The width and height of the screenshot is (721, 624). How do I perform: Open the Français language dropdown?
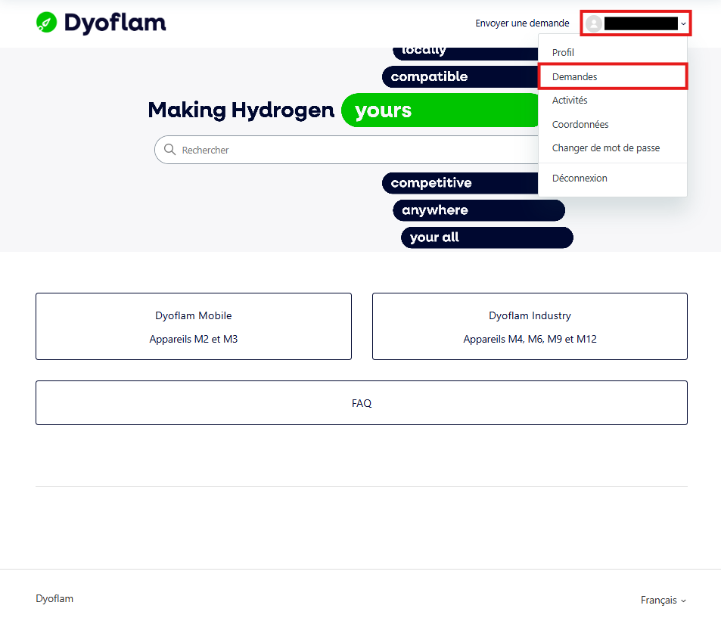pyautogui.click(x=663, y=600)
